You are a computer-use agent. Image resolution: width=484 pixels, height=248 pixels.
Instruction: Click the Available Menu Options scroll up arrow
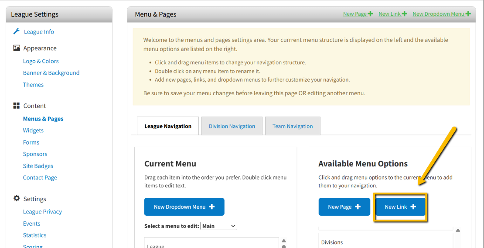click(458, 230)
